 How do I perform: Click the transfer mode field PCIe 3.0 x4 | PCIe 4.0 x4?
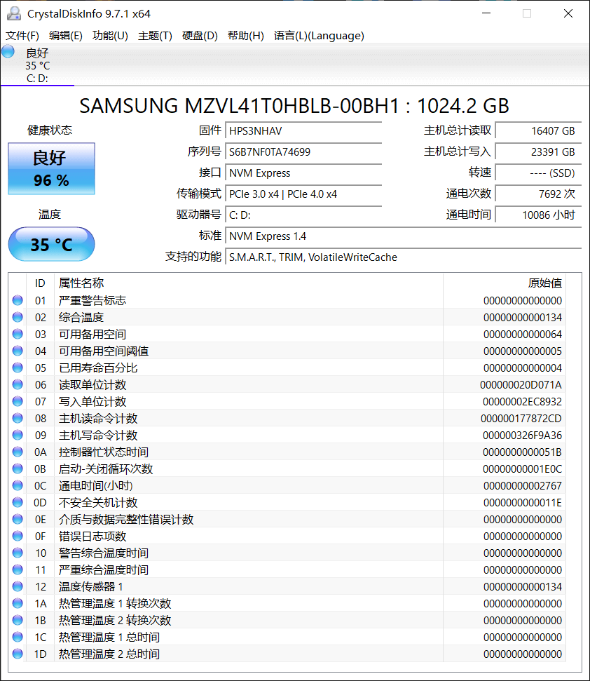(x=303, y=194)
